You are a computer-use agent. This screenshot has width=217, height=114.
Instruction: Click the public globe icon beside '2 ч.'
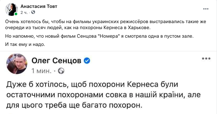33,12
